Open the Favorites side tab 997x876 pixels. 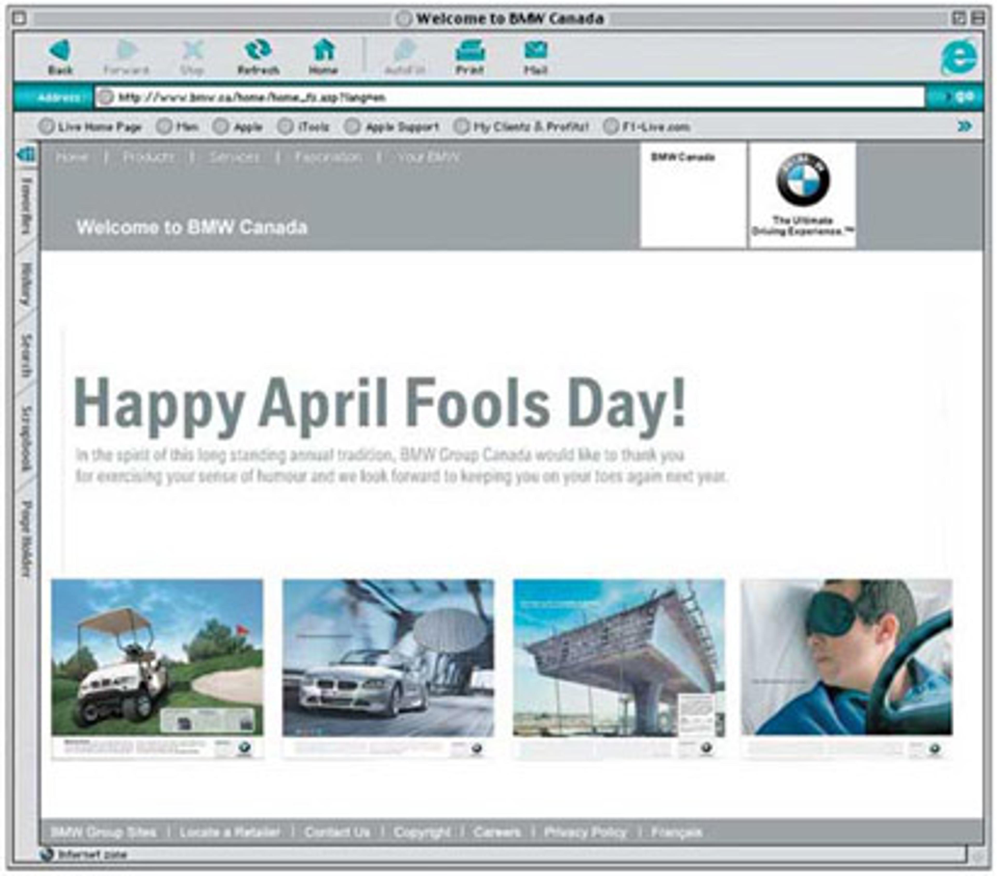click(x=26, y=206)
